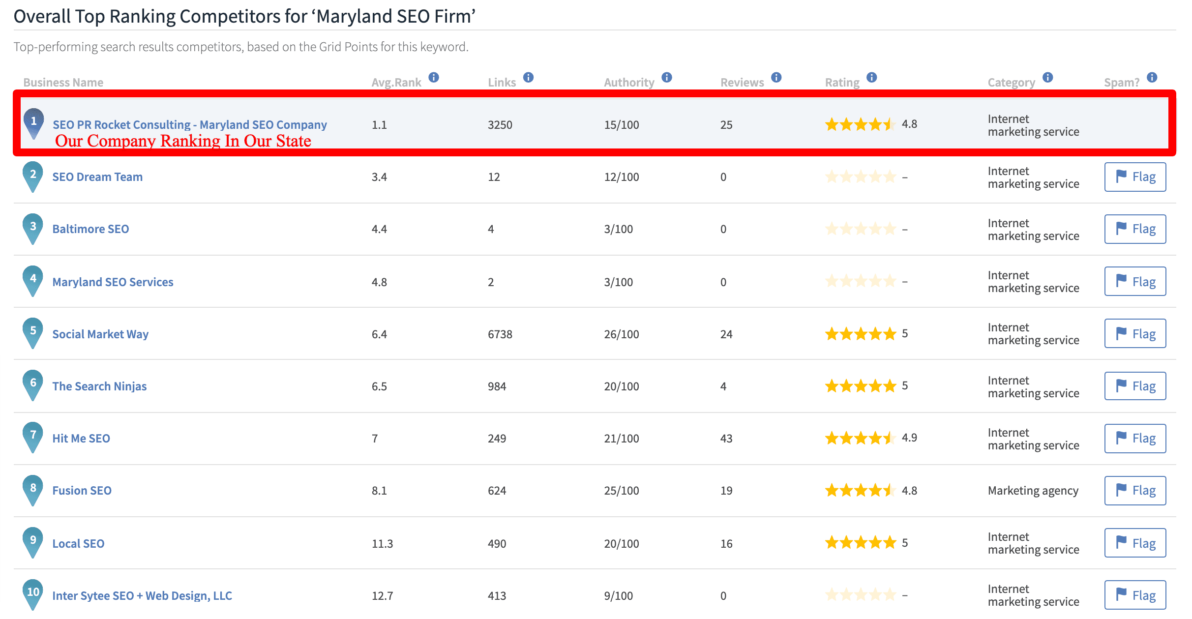Click reviews count 43 for Hit Me SEO

pyautogui.click(x=726, y=439)
